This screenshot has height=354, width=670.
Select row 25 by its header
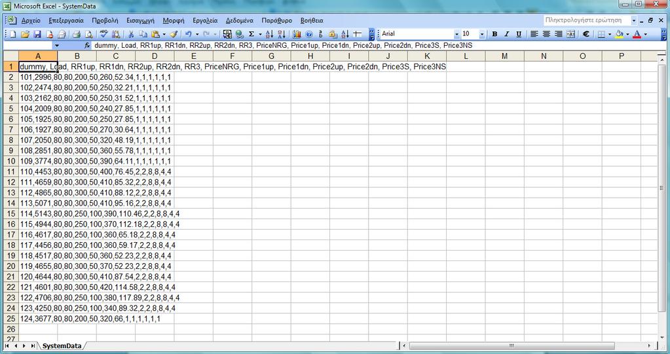pyautogui.click(x=11, y=319)
